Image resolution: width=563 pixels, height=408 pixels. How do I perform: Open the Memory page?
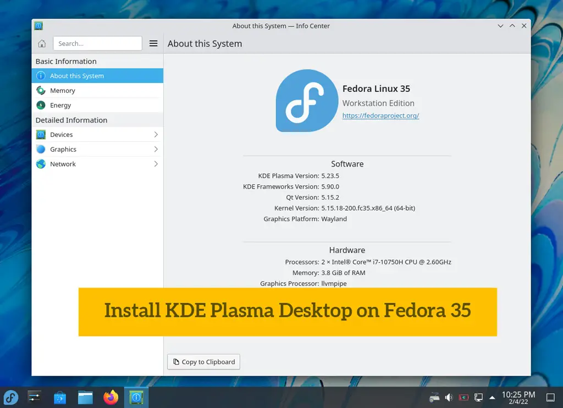tap(97, 91)
